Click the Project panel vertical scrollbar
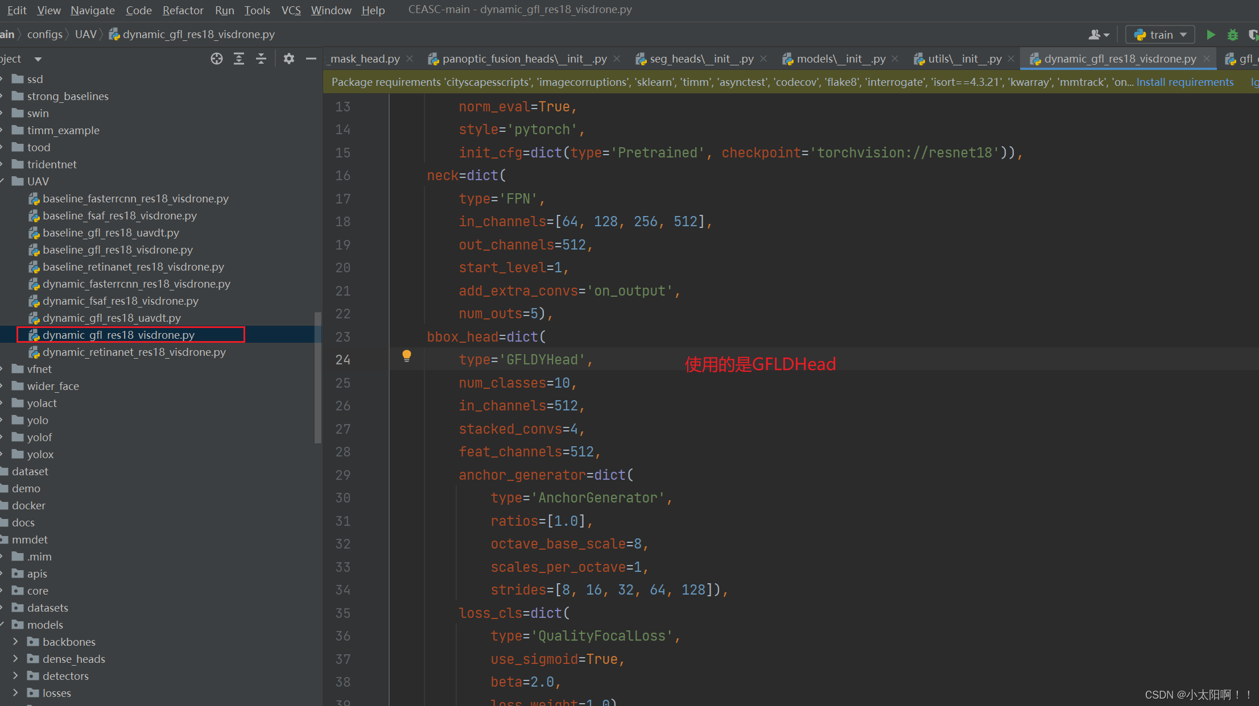The height and width of the screenshot is (706, 1259). (x=317, y=376)
